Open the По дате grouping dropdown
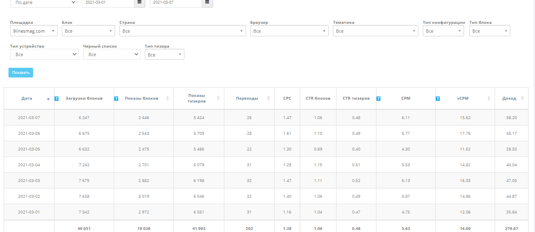 click(x=44, y=2)
